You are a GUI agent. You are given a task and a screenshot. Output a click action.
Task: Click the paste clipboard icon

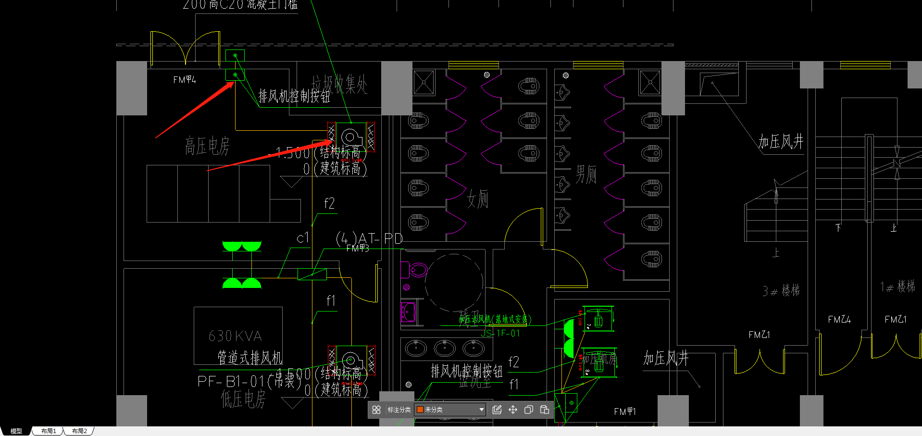tap(545, 410)
